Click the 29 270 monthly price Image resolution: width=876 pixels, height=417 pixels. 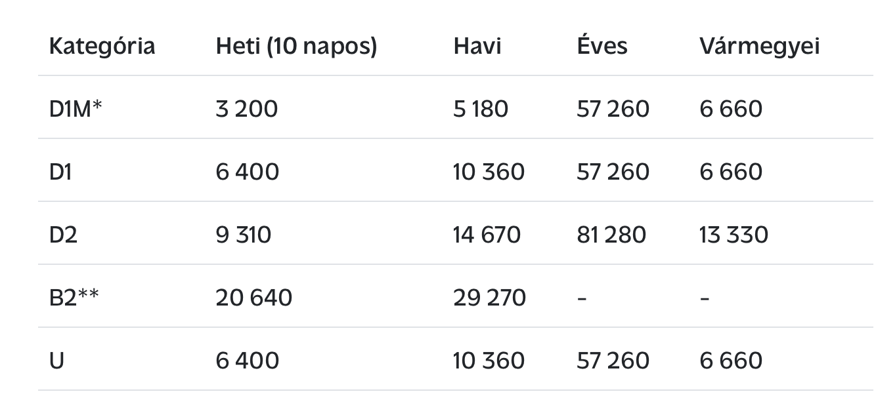point(489,297)
